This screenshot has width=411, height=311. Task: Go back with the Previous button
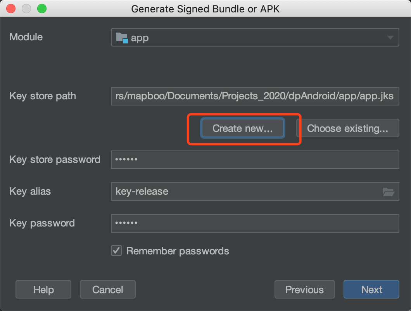(304, 290)
